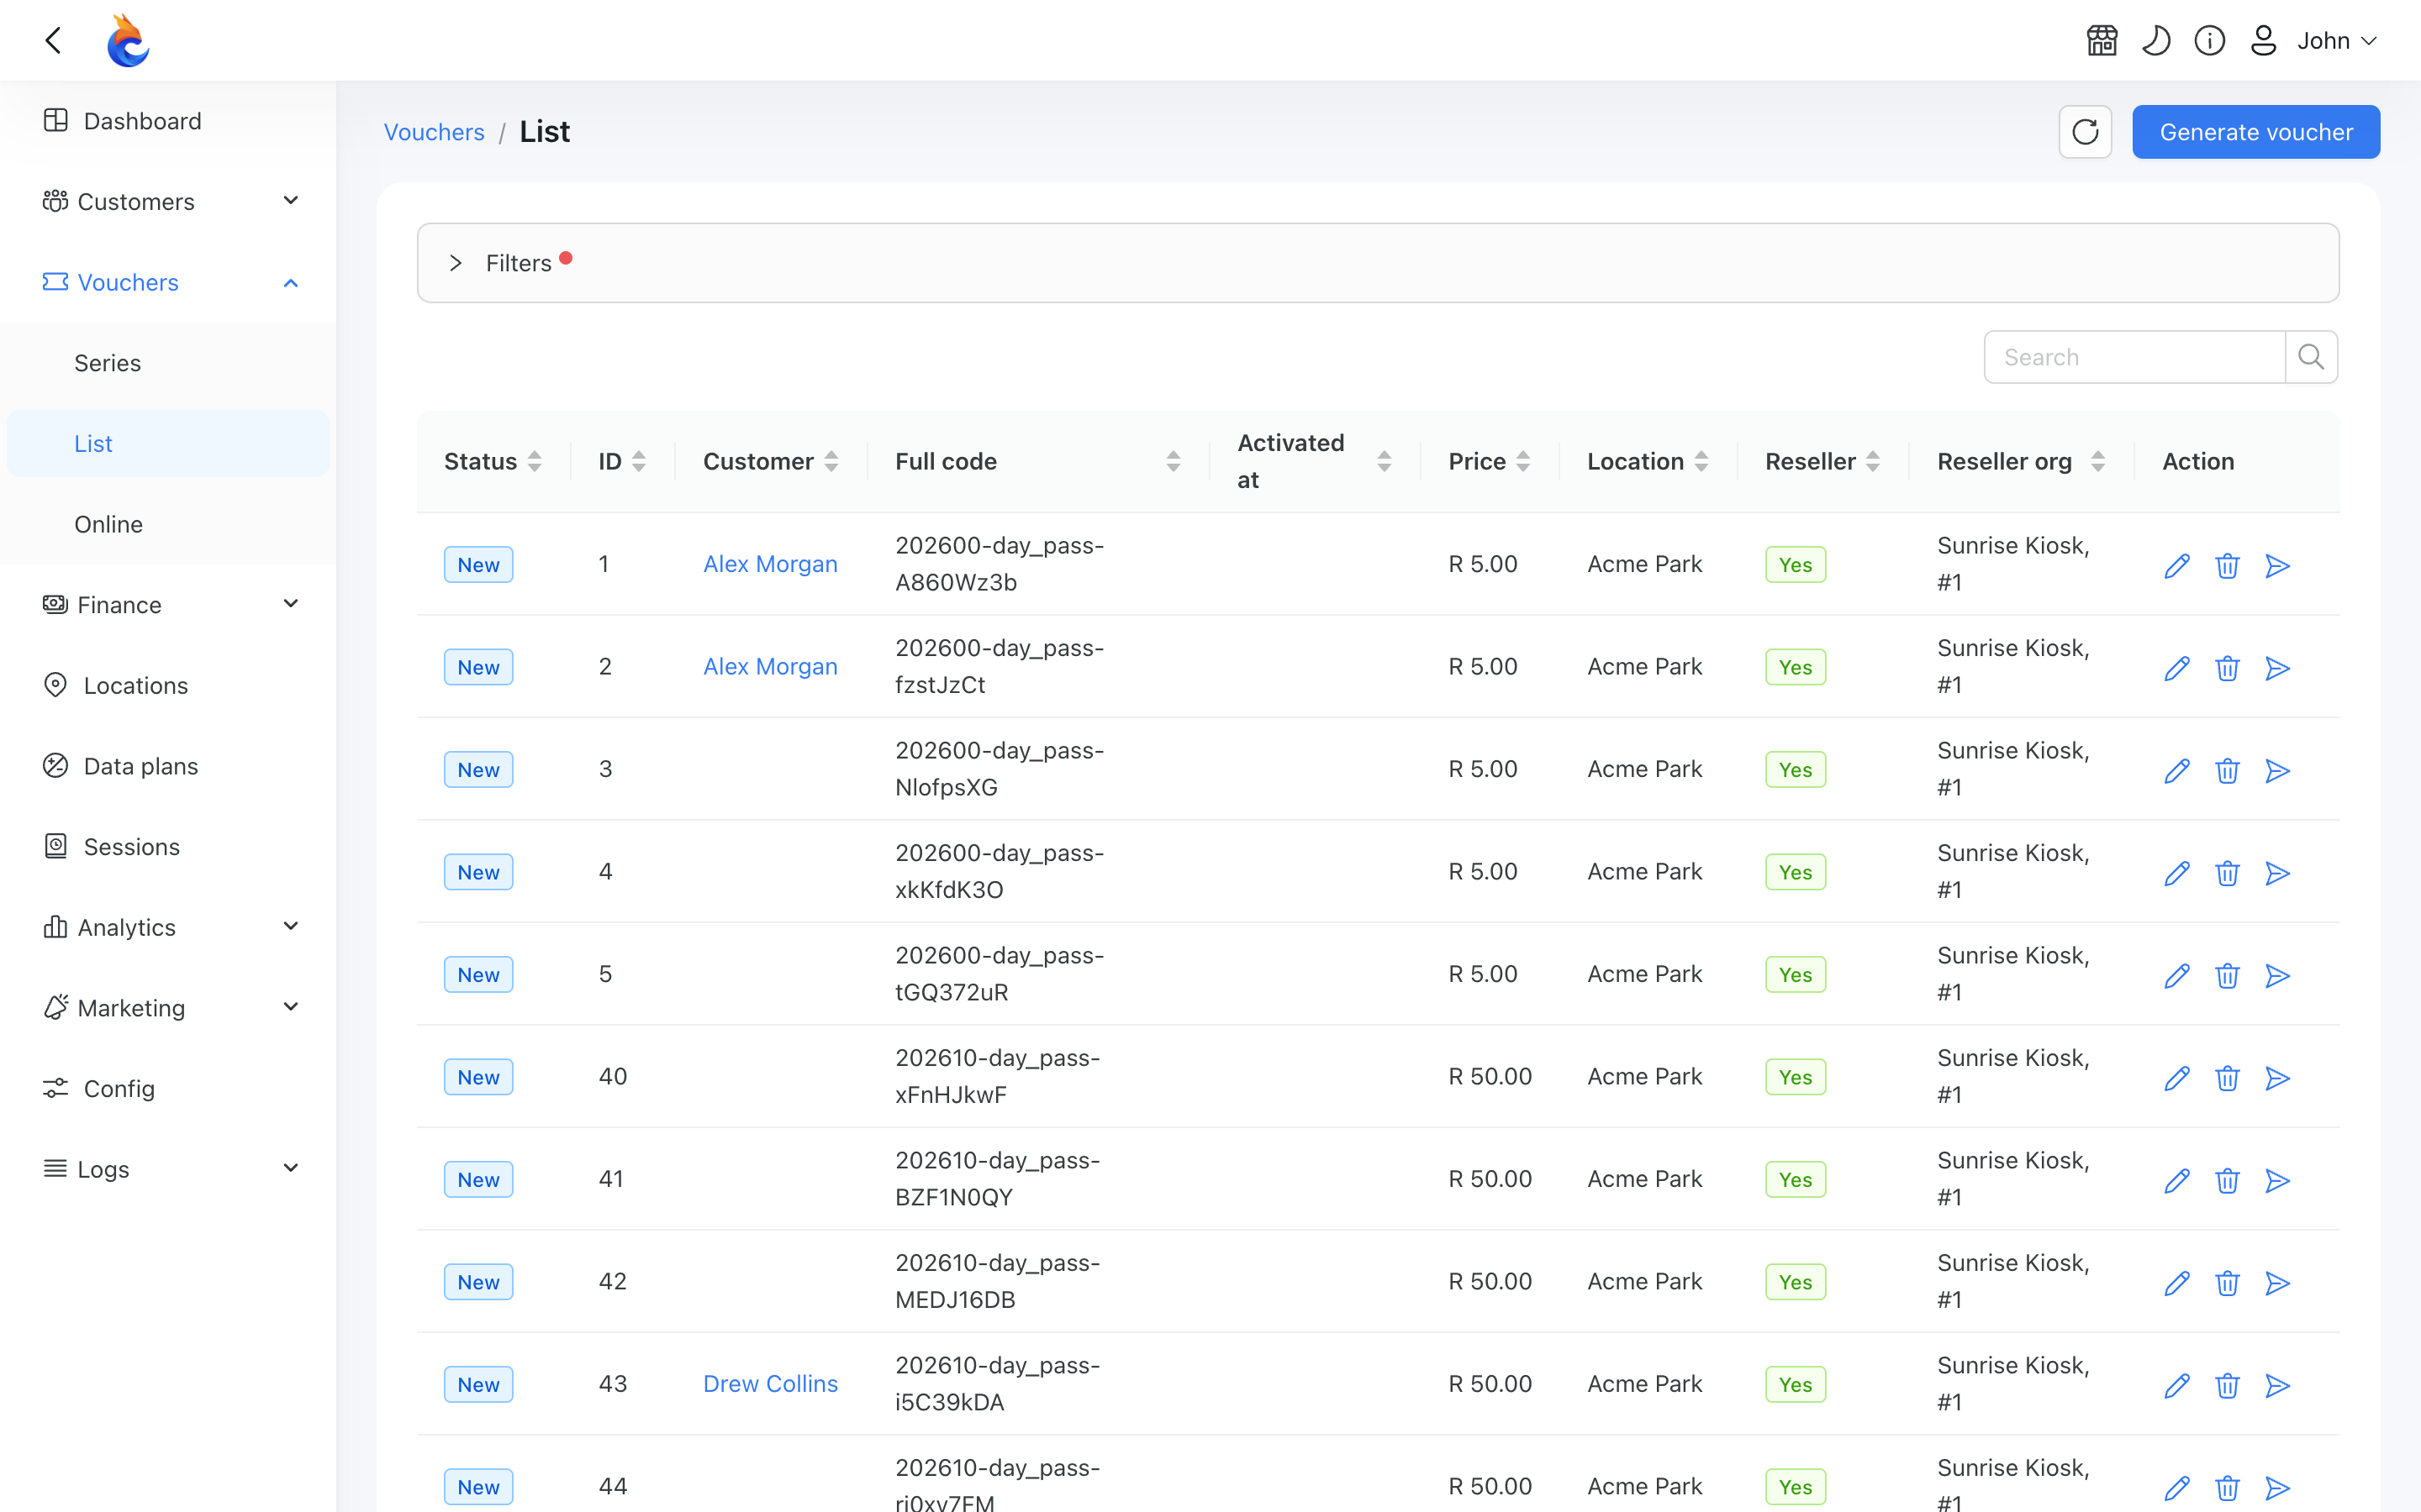Image resolution: width=2421 pixels, height=1512 pixels.
Task: Open Config in sidebar
Action: pos(168,1088)
